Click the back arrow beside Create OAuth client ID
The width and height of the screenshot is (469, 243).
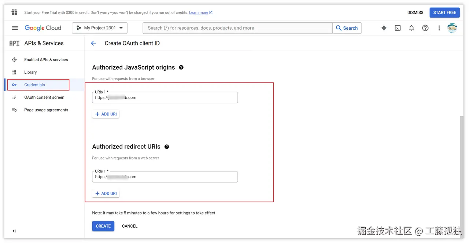tap(93, 43)
